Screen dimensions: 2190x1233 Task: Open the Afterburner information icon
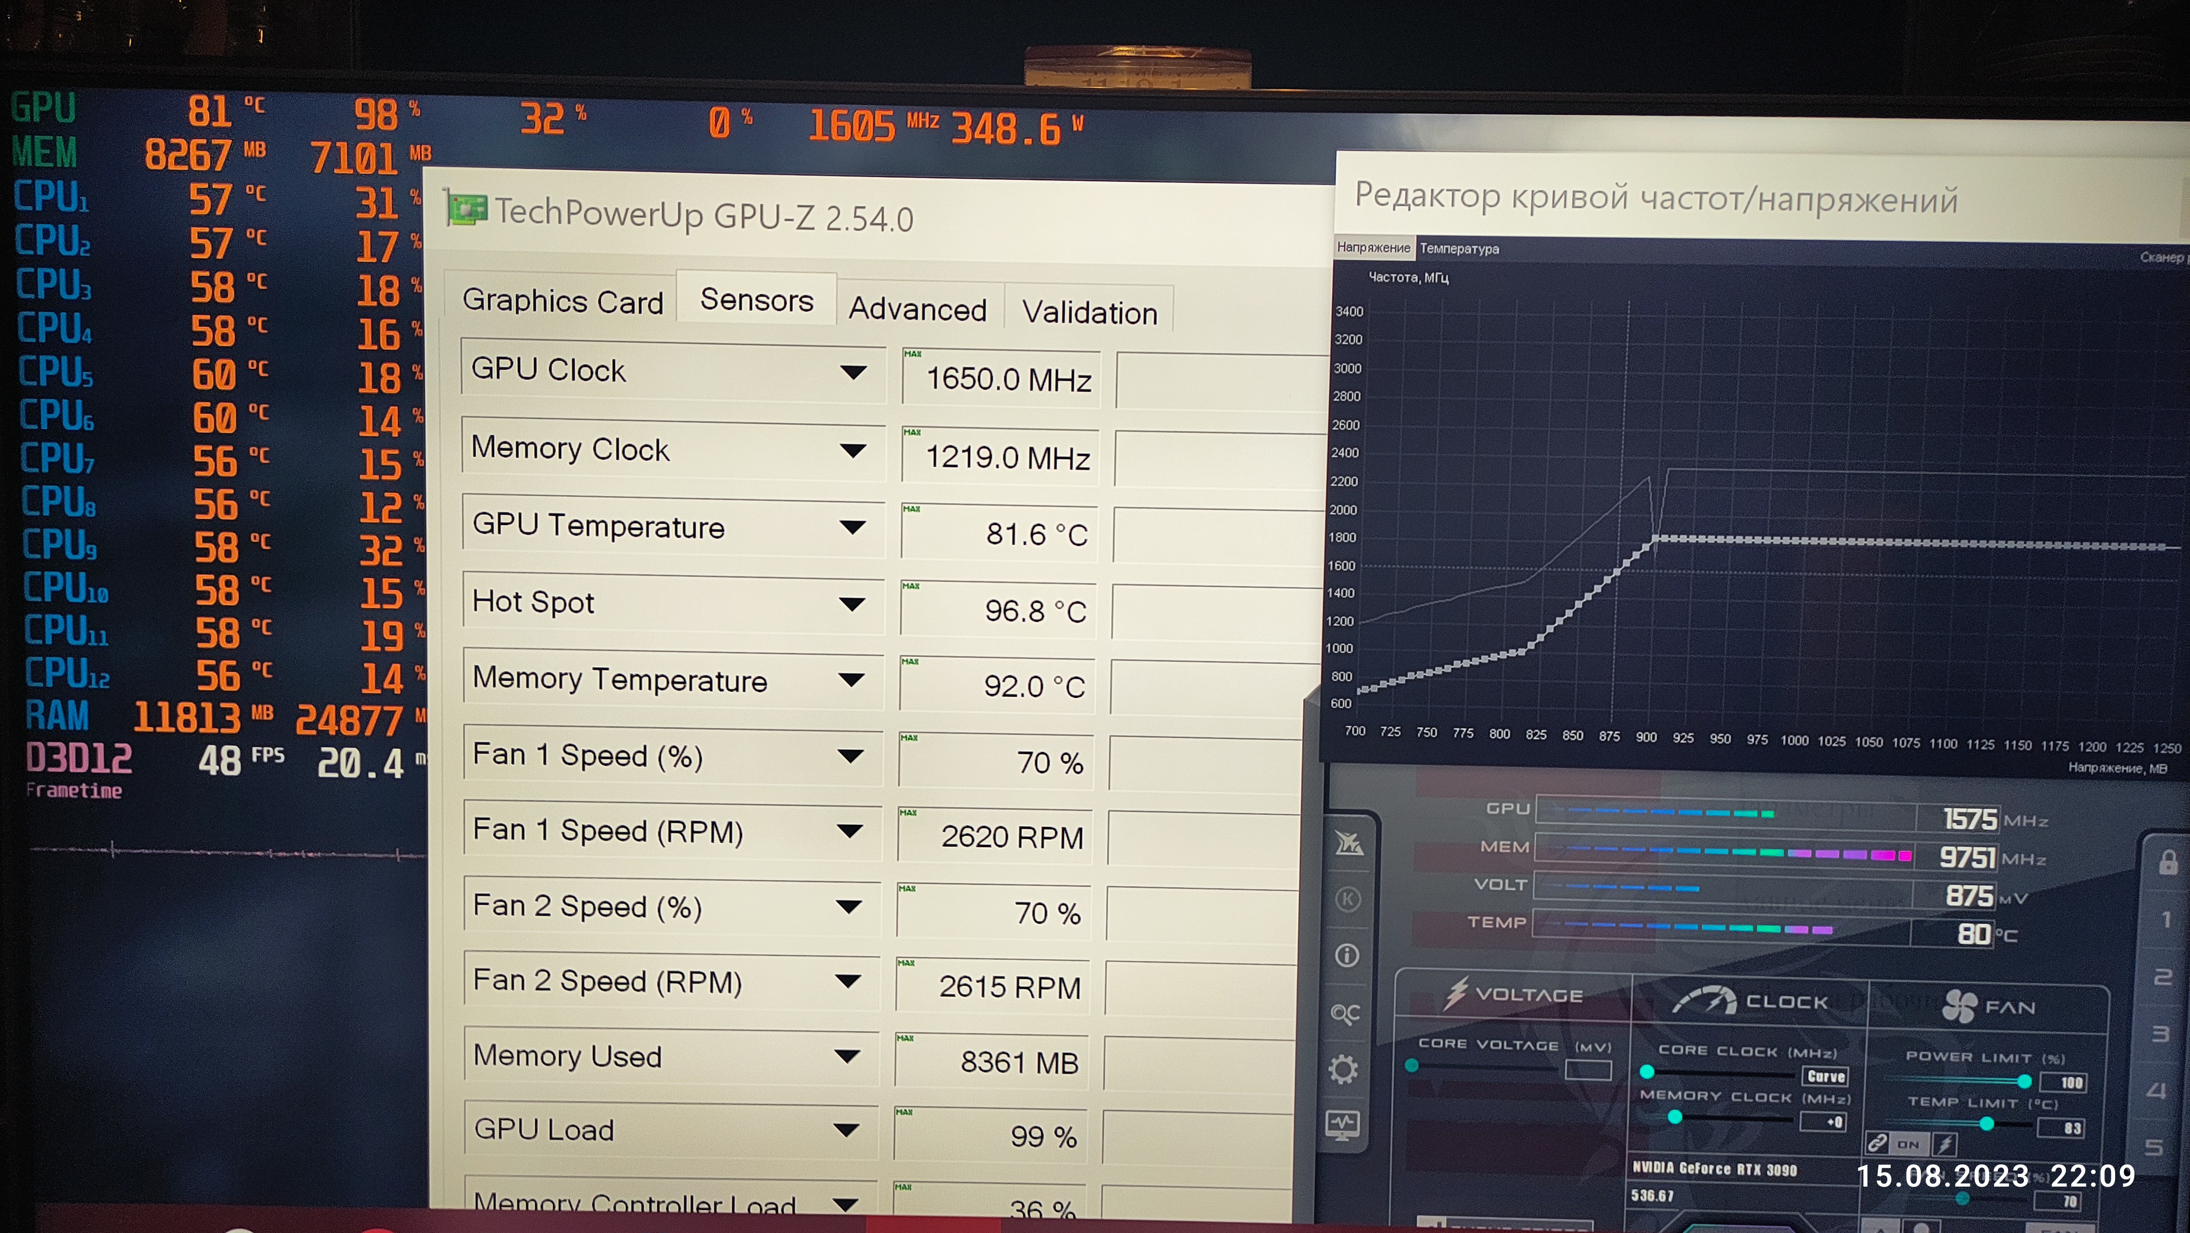(1346, 955)
